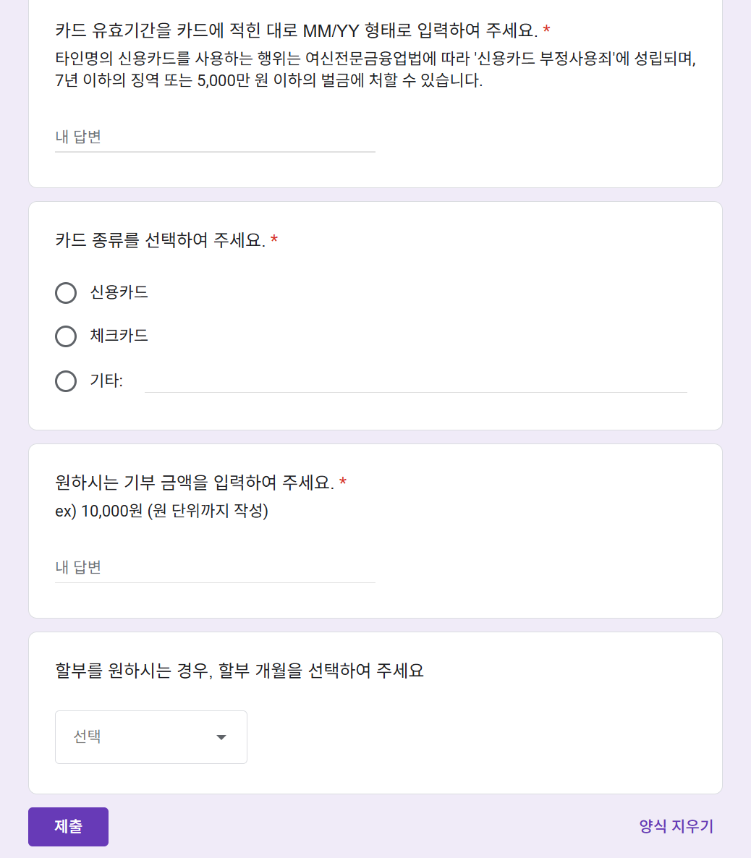751x858 pixels.
Task: Click the 기부 금액 question title
Action: 194,483
